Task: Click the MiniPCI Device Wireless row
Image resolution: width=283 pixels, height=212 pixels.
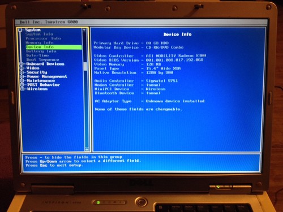Action: (130, 89)
